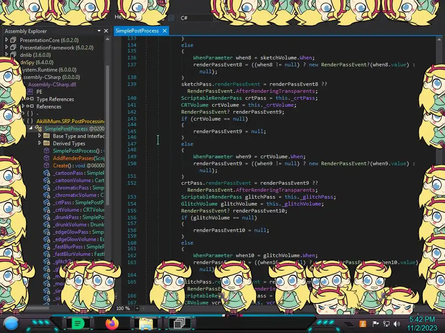445x333 pixels.
Task: Open the Action Center flag icon
Action: point(375,323)
